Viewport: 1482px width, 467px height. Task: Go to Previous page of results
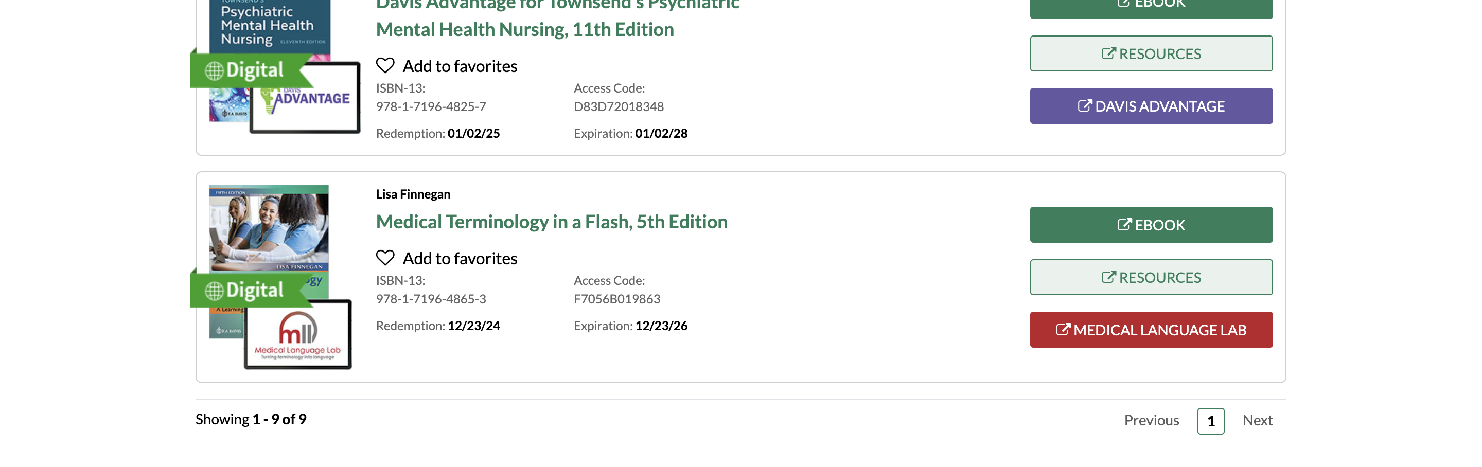click(x=1151, y=420)
